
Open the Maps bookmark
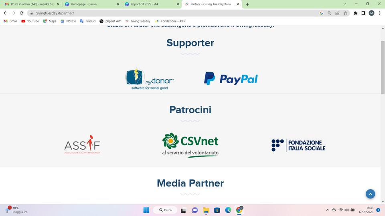tap(50, 21)
